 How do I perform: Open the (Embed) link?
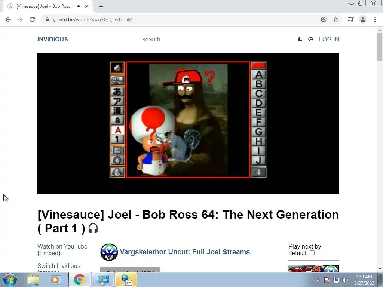coord(49,253)
